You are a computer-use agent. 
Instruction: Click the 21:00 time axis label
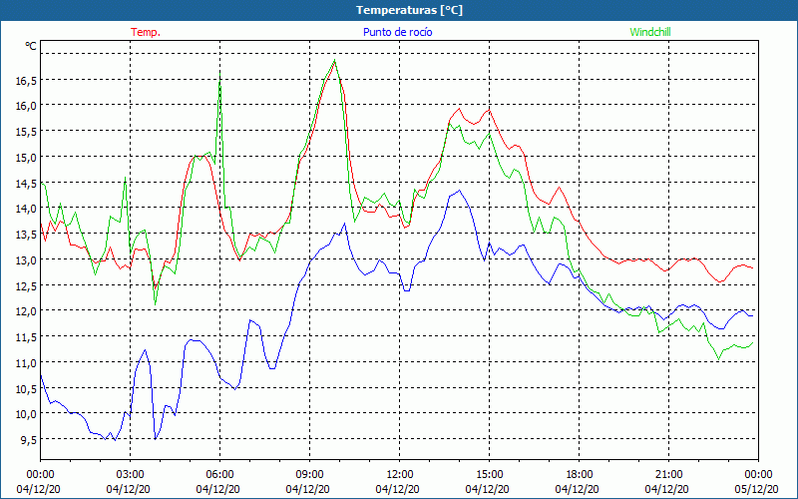click(x=668, y=474)
